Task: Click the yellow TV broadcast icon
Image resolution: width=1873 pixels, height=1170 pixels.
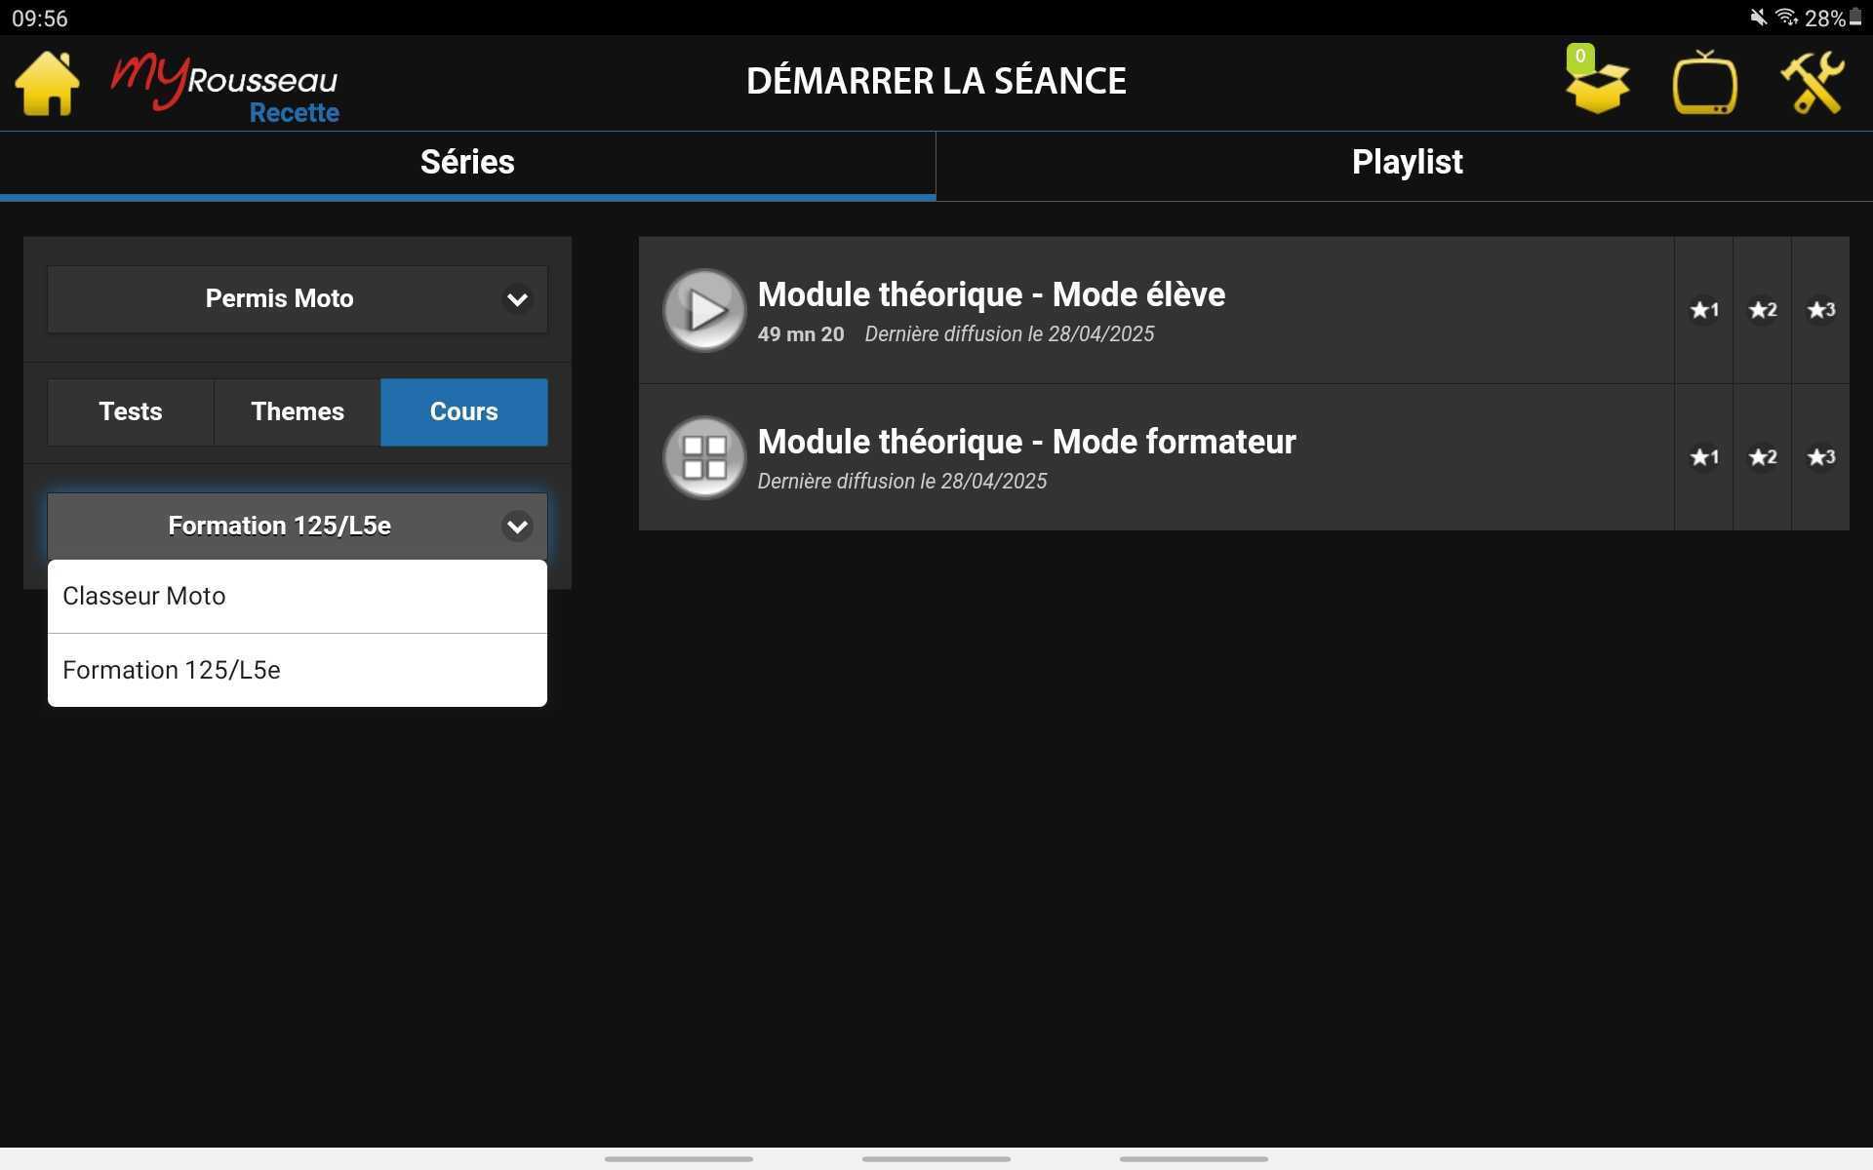Action: (1704, 84)
